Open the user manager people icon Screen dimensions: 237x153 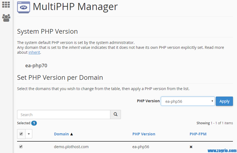click(x=6, y=18)
